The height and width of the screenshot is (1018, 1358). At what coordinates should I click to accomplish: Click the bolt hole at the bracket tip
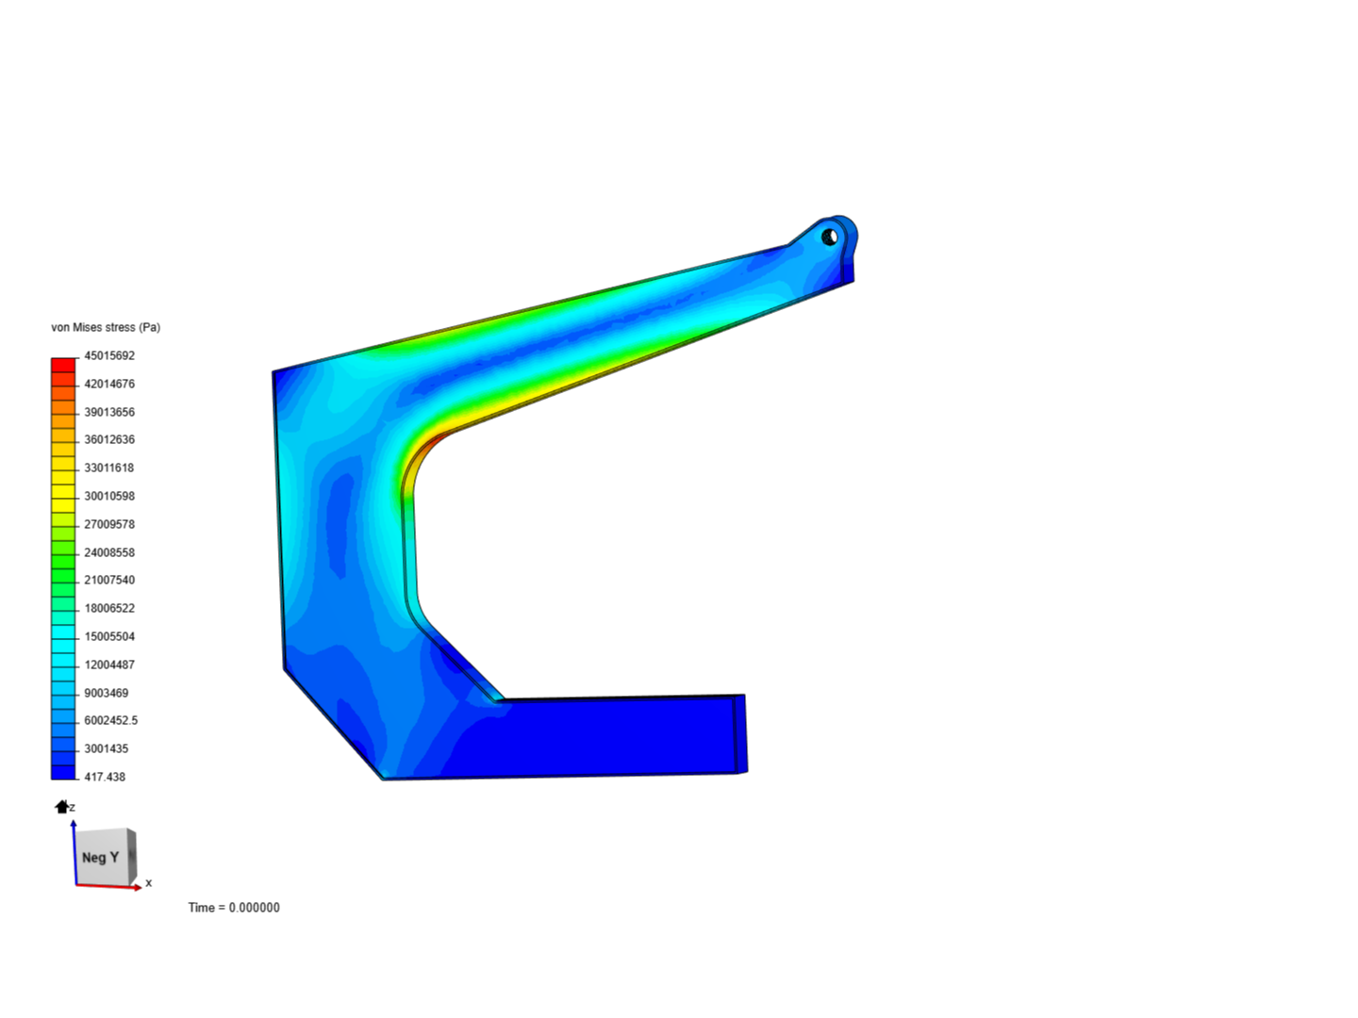point(830,236)
